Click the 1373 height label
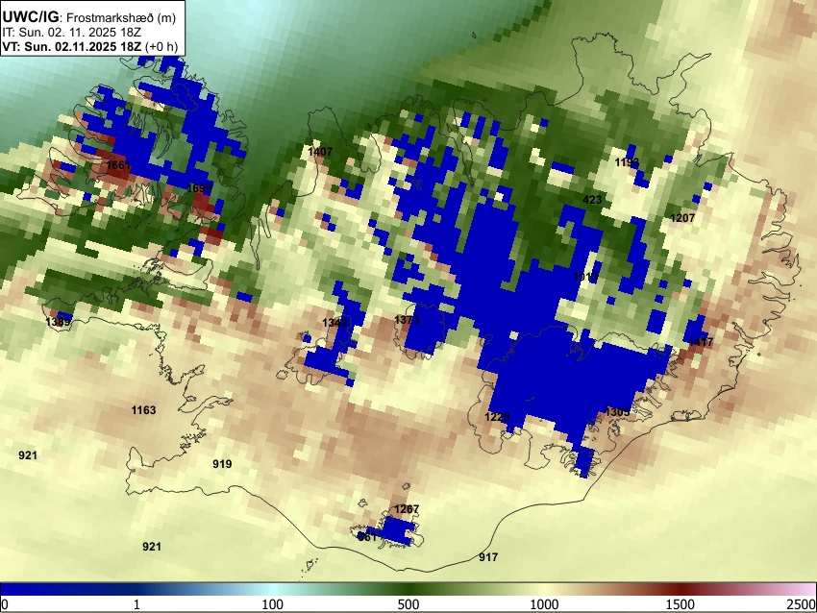This screenshot has width=817, height=613. click(x=407, y=320)
